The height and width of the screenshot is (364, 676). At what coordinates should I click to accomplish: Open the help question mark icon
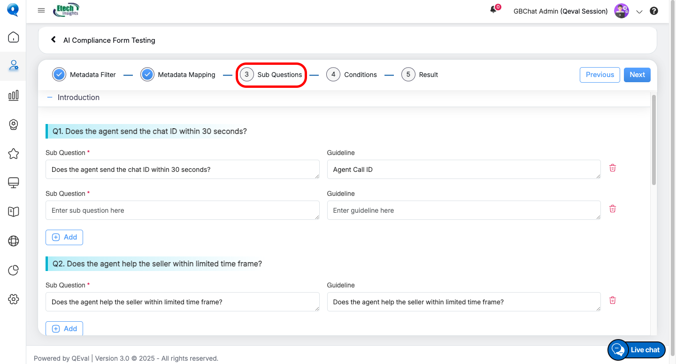click(x=653, y=11)
